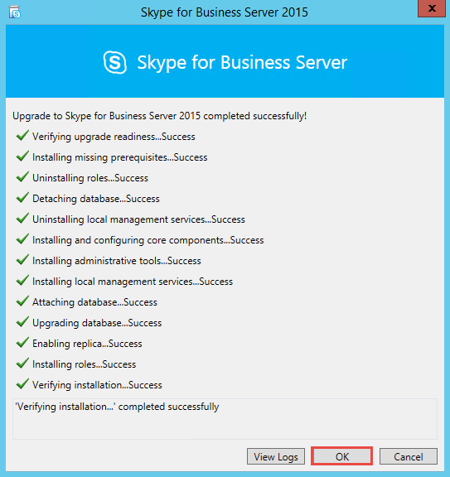Click the status message text box
The height and width of the screenshot is (477, 450).
225,419
